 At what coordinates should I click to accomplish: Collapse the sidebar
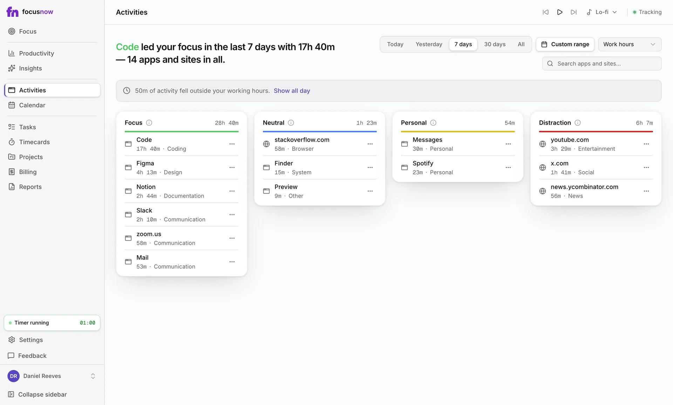tap(52, 395)
